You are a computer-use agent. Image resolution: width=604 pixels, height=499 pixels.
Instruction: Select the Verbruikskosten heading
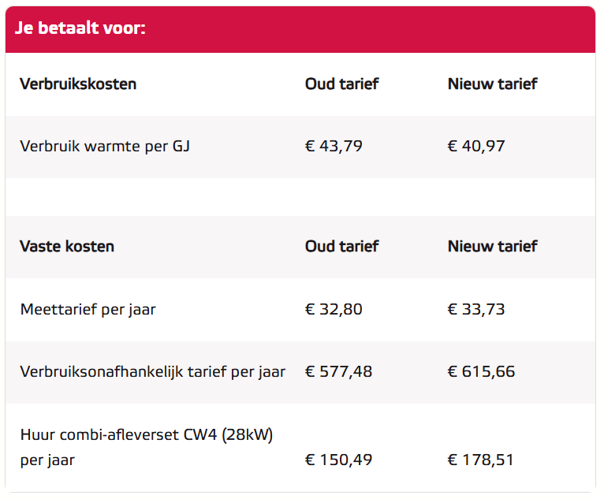click(78, 84)
